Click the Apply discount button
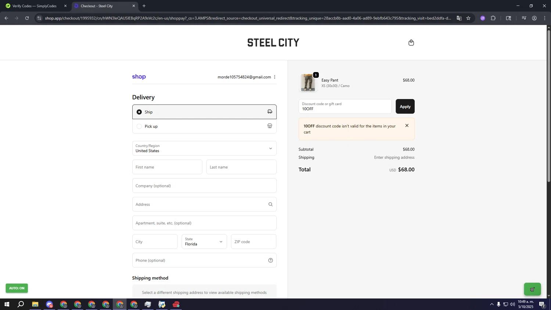This screenshot has height=310, width=551. click(x=405, y=107)
